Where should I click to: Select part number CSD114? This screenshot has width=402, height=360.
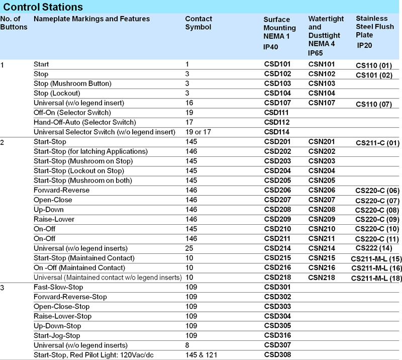(x=277, y=132)
